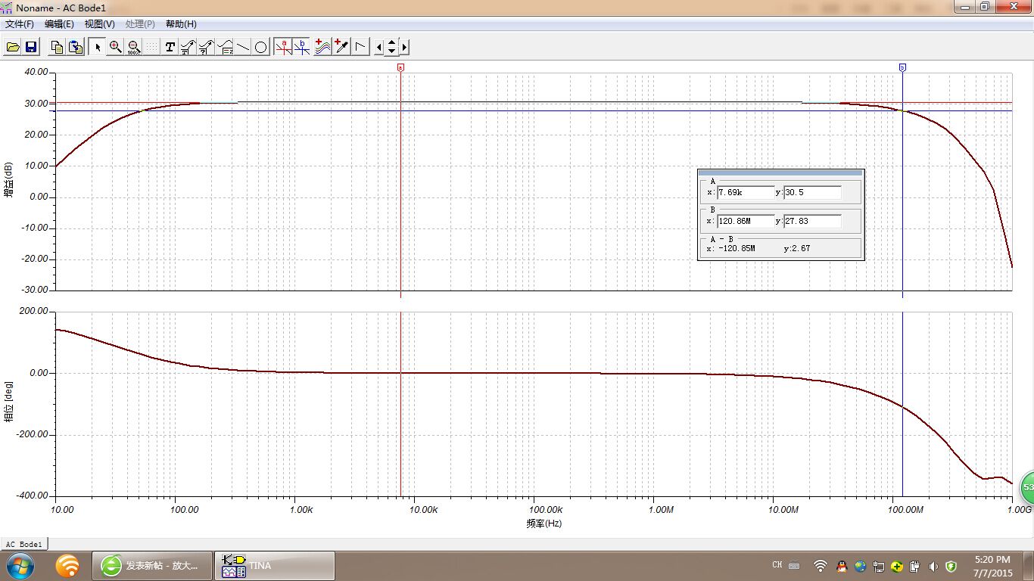Click the globe tray icon
The image size is (1034, 581).
click(860, 566)
